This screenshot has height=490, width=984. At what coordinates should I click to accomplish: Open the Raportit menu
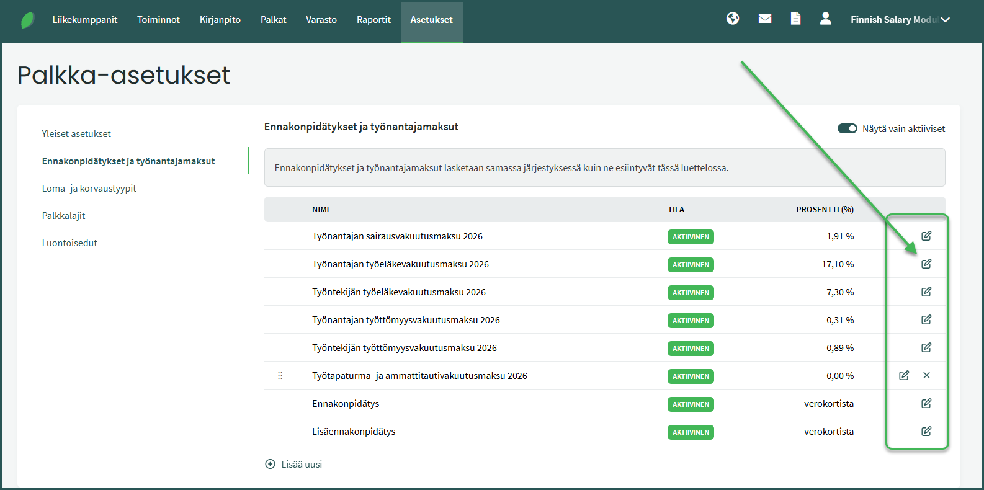(373, 20)
